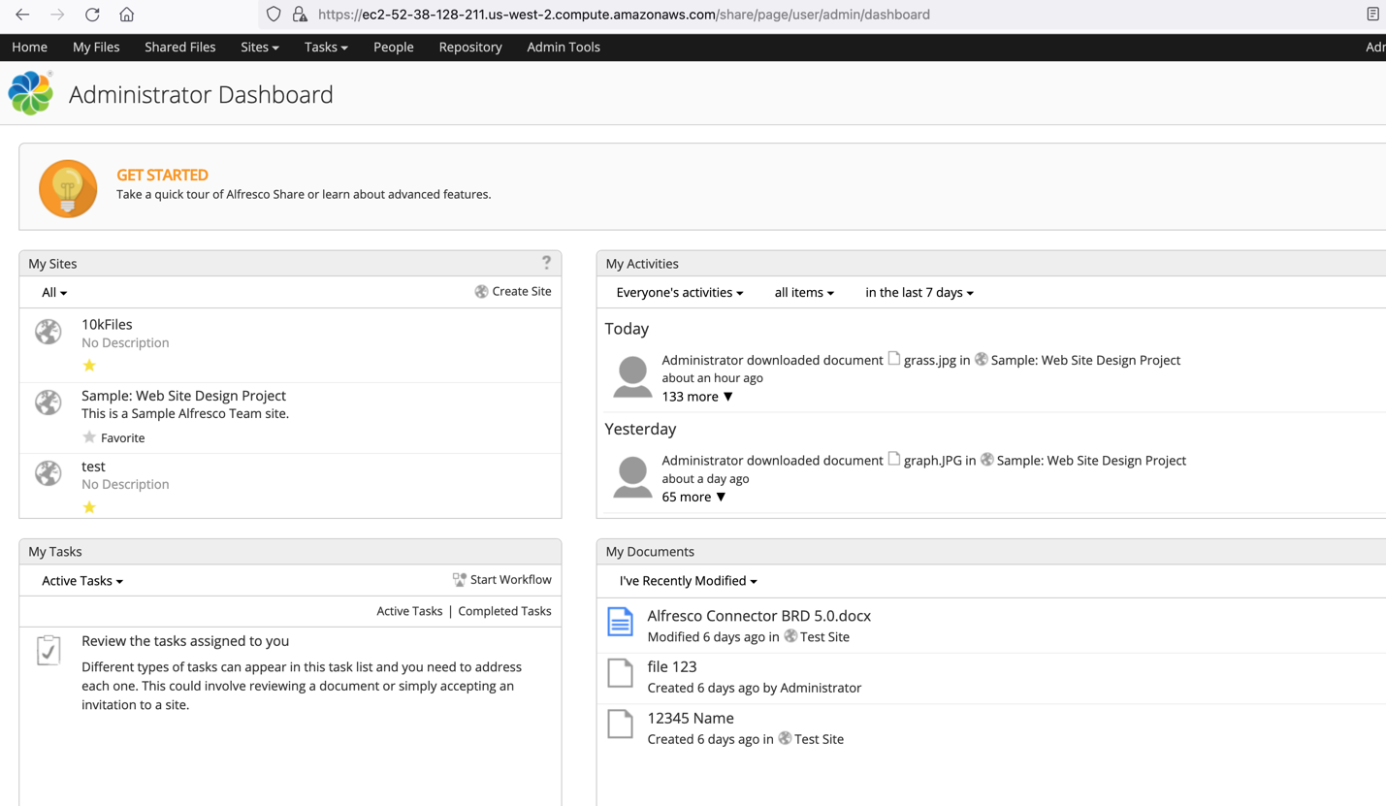Screen dimensions: 1386x806
Task: Click the file 123 document icon
Action: pos(620,673)
